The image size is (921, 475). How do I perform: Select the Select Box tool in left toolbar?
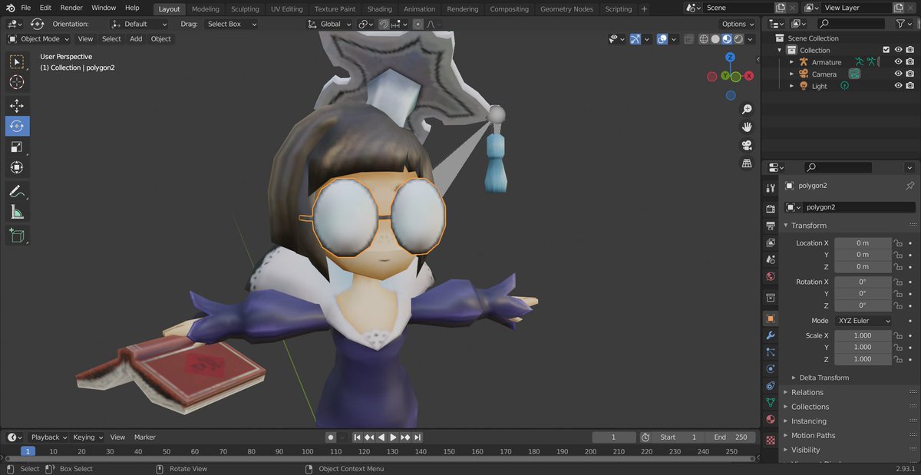17,62
